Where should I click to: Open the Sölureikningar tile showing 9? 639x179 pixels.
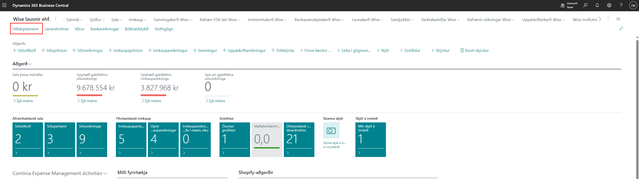(x=92, y=139)
